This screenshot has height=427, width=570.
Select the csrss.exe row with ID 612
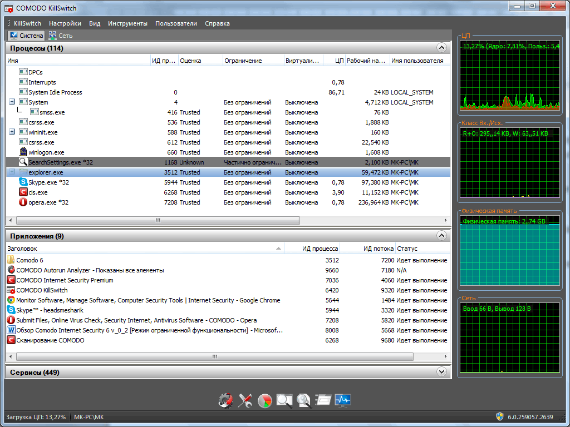(x=228, y=142)
